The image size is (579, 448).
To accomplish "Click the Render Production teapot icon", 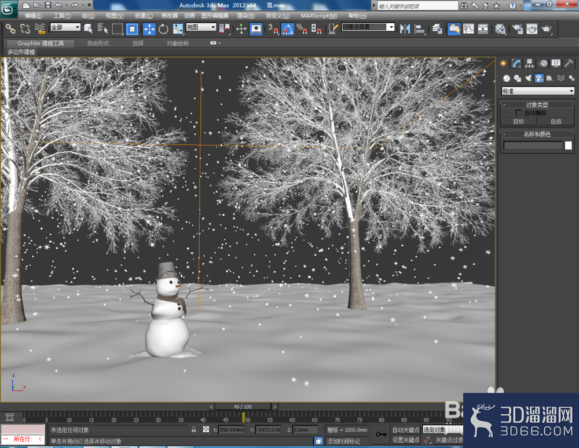I will [x=547, y=28].
